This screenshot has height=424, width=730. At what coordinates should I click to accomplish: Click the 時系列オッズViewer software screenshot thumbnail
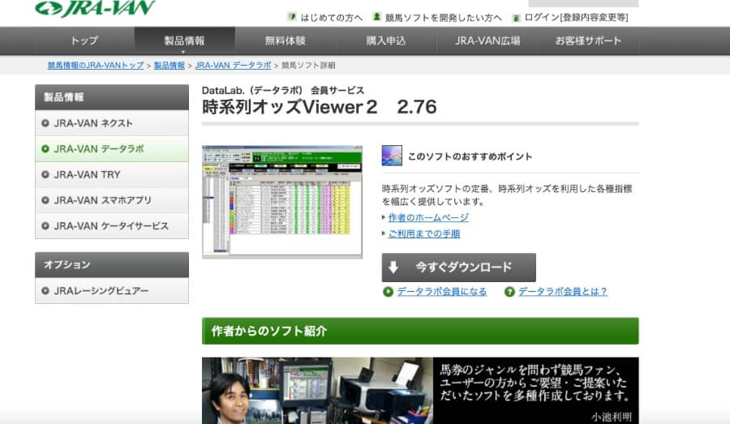pyautogui.click(x=282, y=202)
